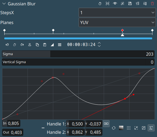157x137 pixels.
Task: Toggle linked handles button
Action: click(x=106, y=124)
